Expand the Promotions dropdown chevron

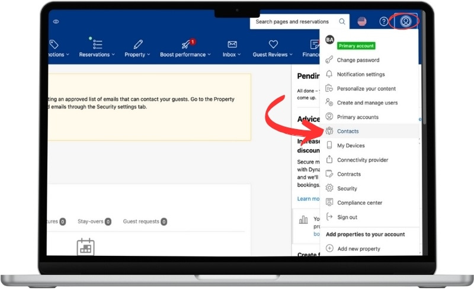68,54
